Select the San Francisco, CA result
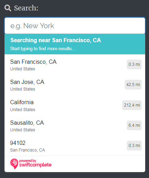 pyautogui.click(x=75, y=64)
